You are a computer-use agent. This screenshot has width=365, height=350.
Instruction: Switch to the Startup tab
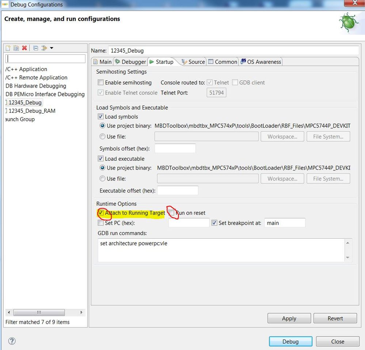tap(162, 62)
